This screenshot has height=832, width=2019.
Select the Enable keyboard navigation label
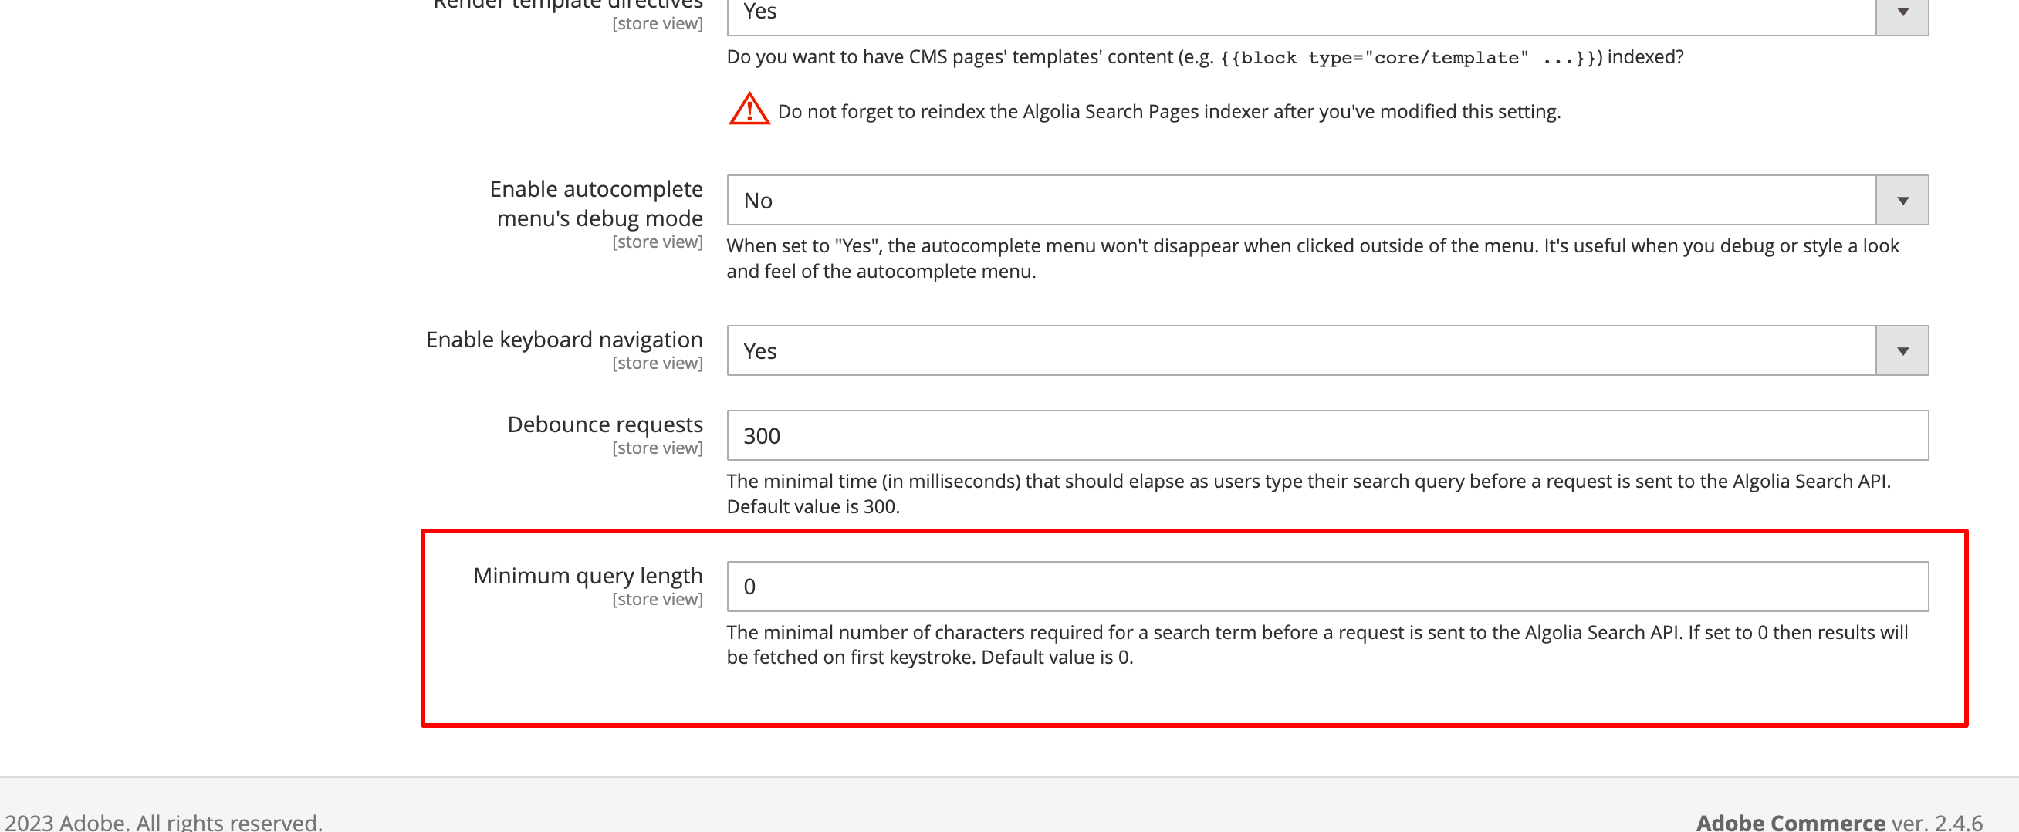tap(563, 340)
